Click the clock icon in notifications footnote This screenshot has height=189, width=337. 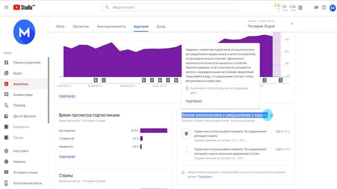183,172
